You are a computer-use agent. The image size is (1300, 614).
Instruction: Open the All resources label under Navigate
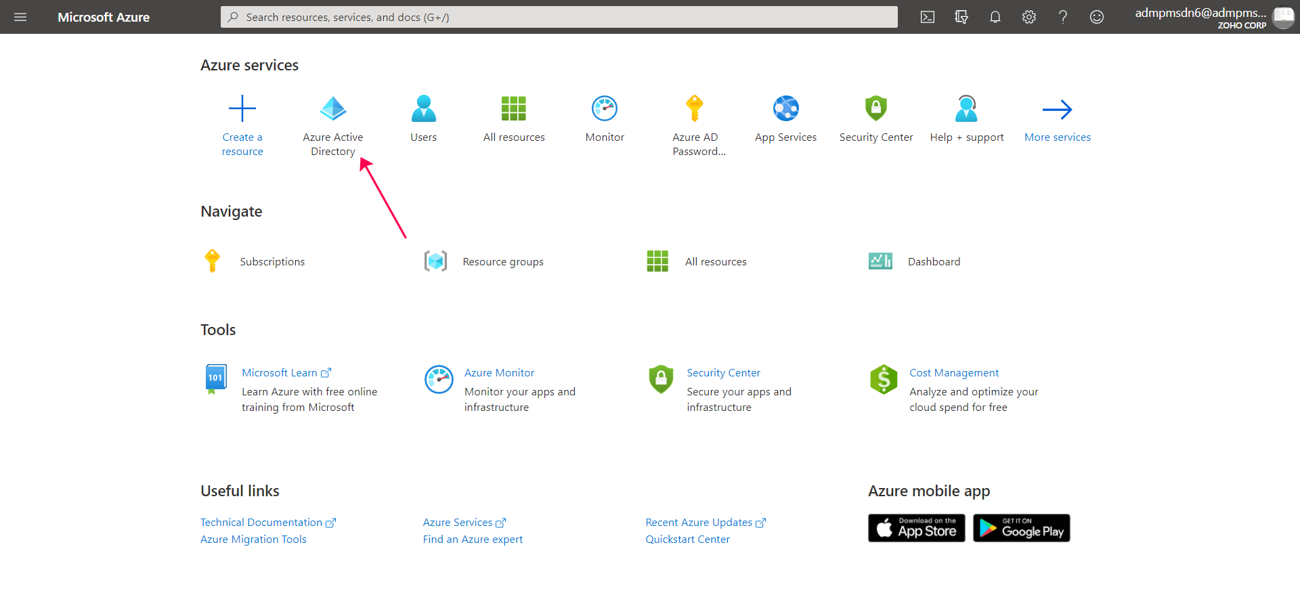[x=716, y=262]
